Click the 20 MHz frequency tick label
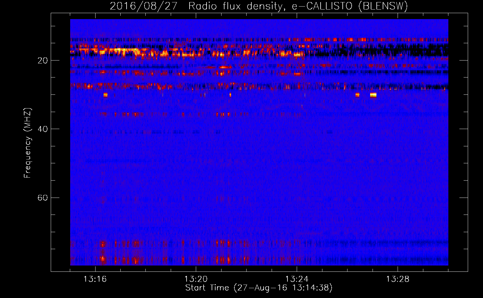 point(43,60)
